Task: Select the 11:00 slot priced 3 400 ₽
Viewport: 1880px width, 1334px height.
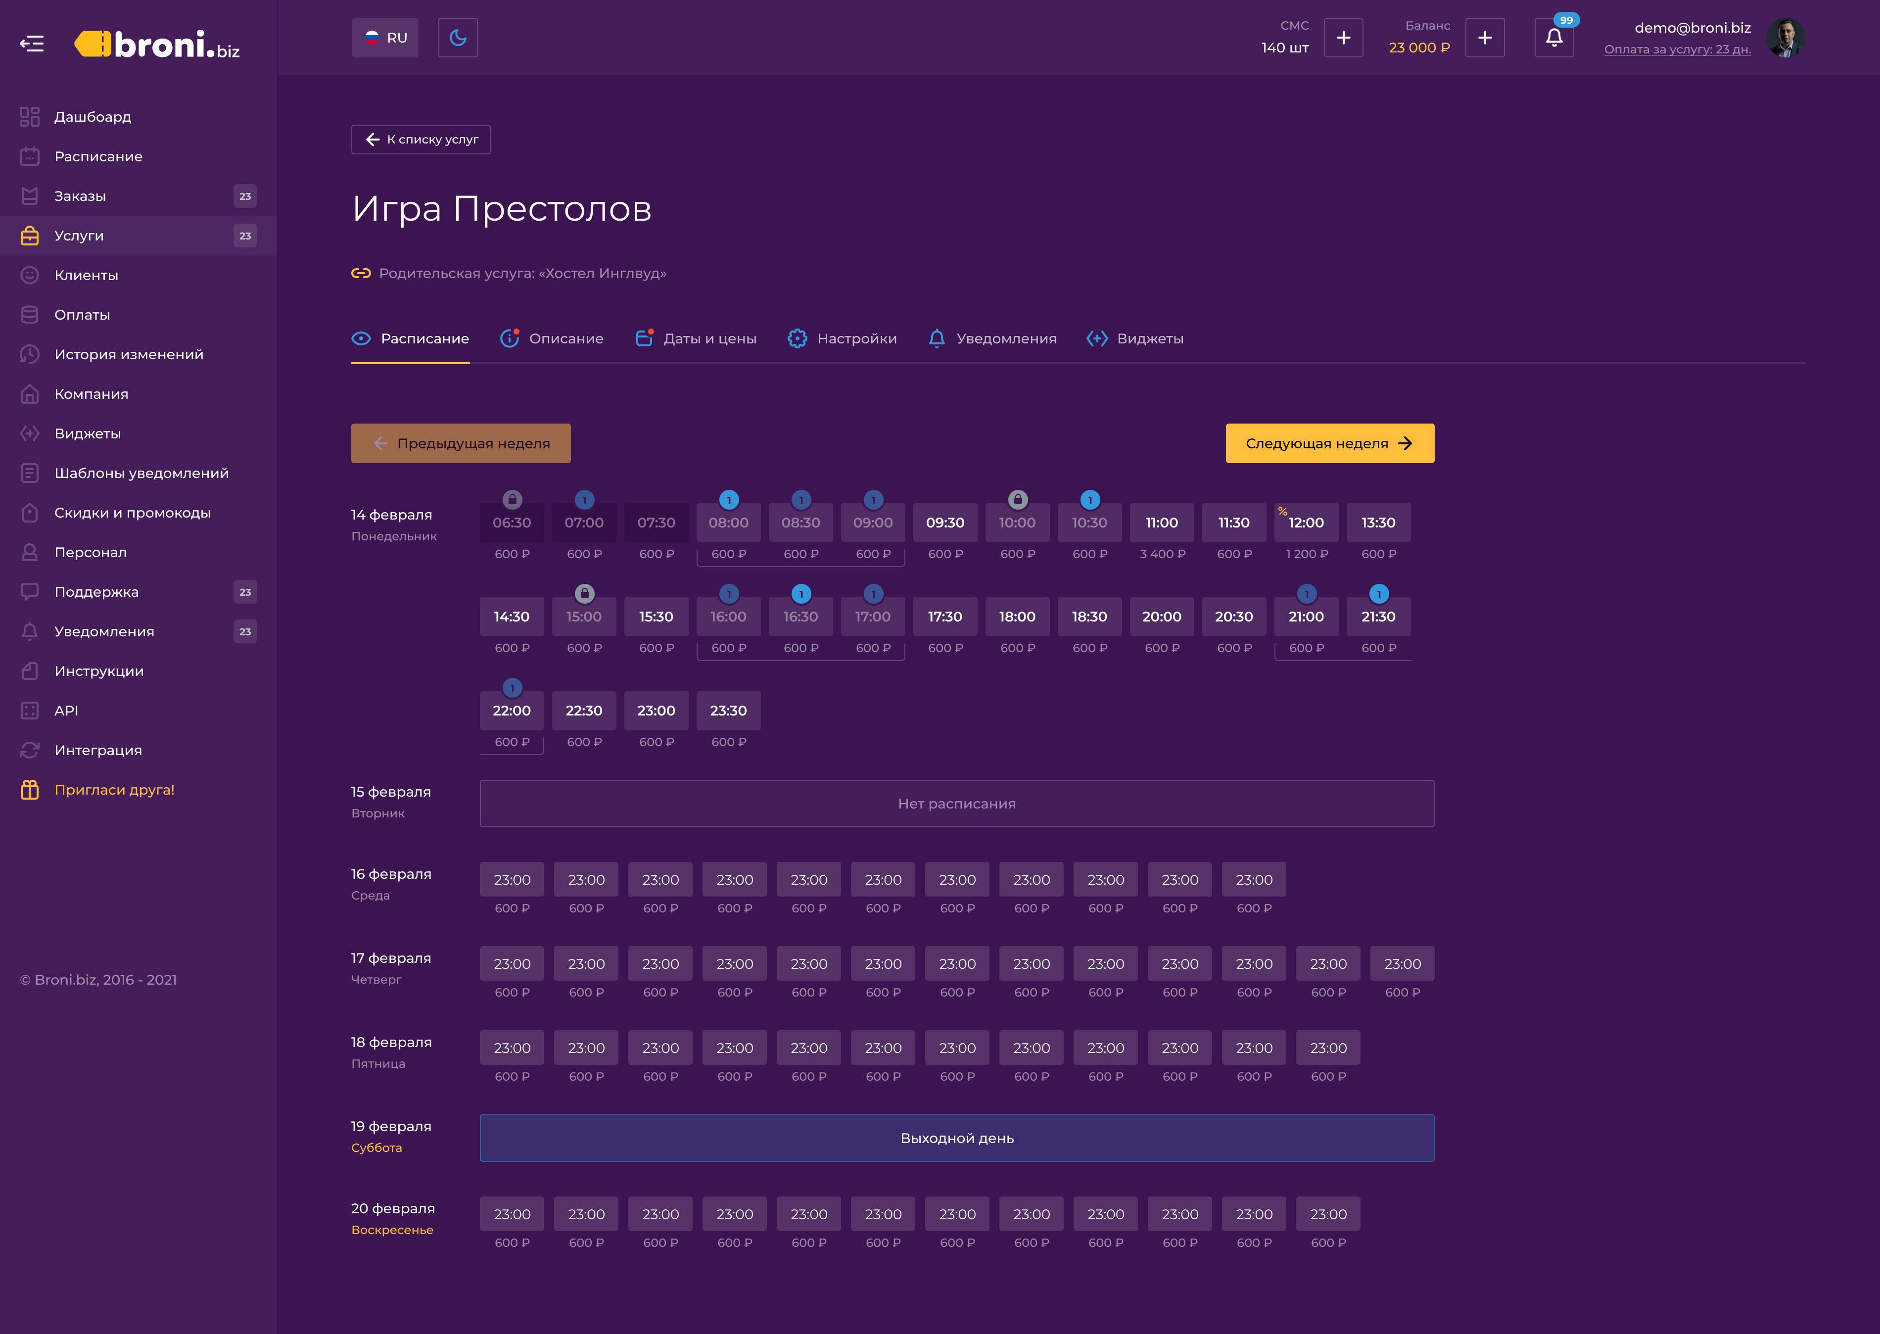Action: point(1161,523)
